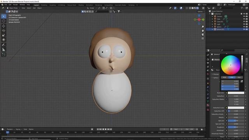The image size is (249, 140).
Task: Hide Cube object with eye icon
Action: tap(244, 19)
